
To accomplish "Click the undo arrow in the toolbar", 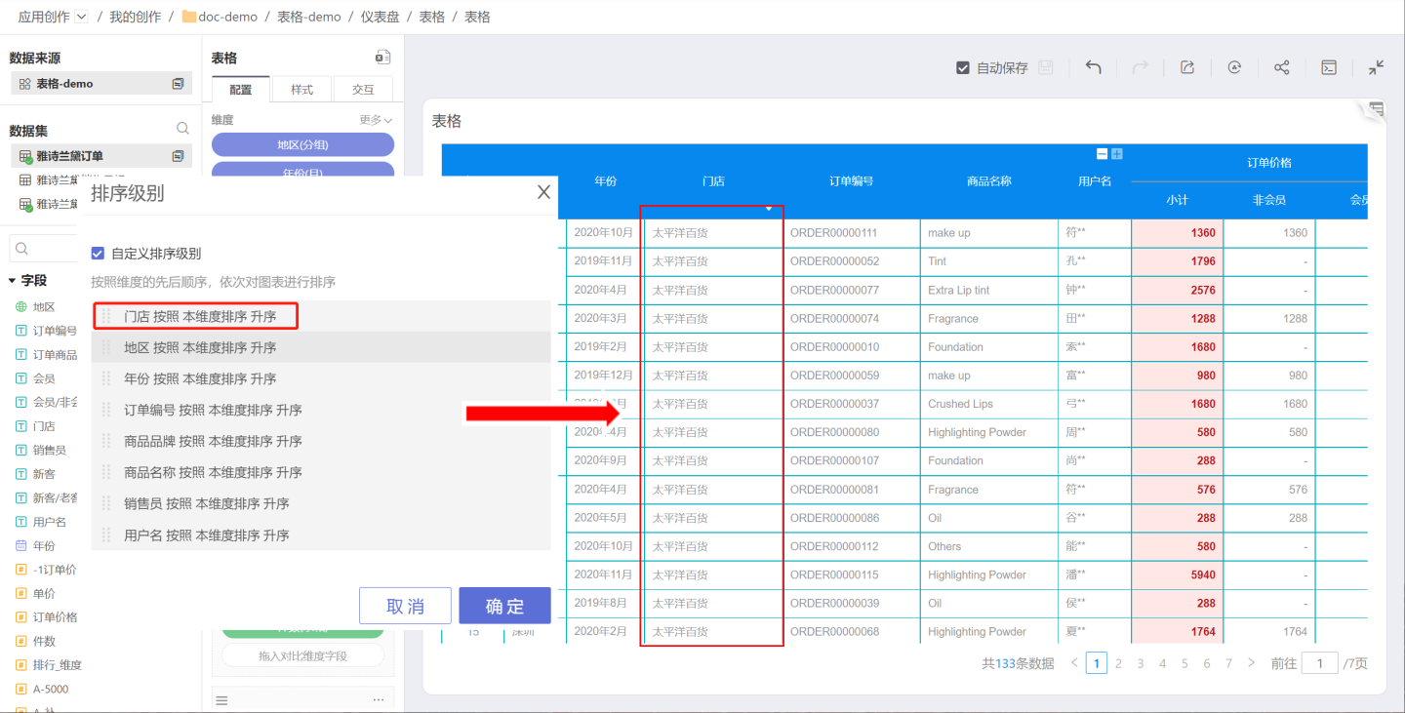I will (x=1094, y=67).
